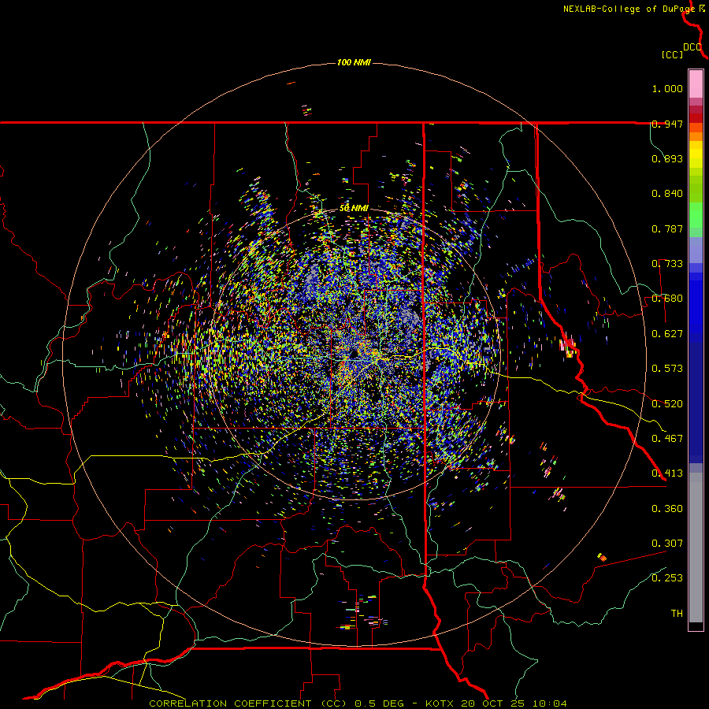This screenshot has width=709, height=709.
Task: Click the pink segment at top of color bar
Action: (x=696, y=84)
